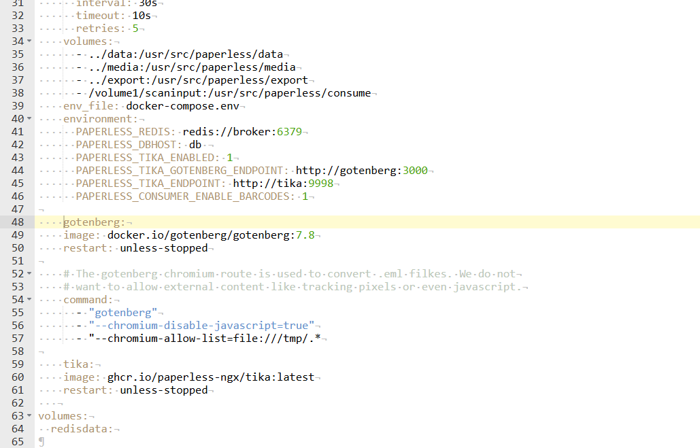Click the 'http://gotenberg:3000' value

362,171
